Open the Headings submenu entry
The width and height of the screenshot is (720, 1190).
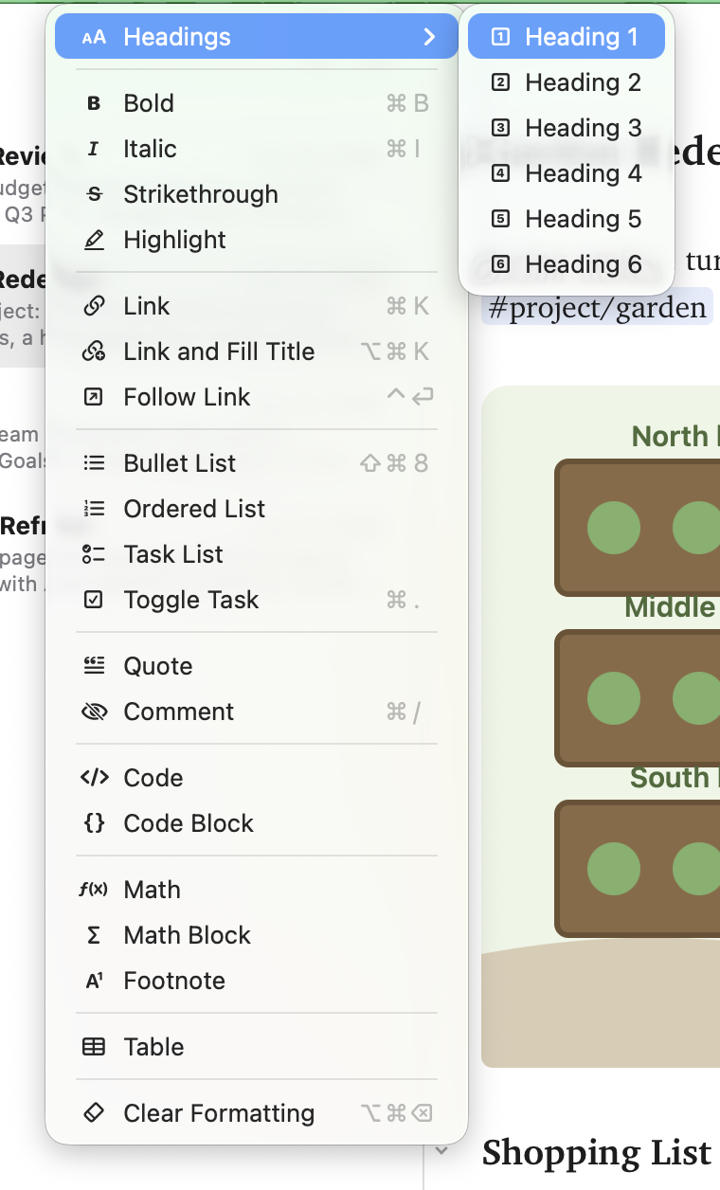257,37
